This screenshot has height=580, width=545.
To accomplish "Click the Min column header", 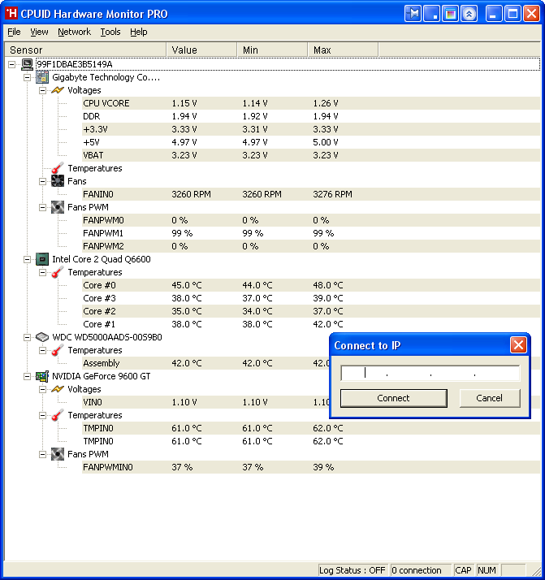I will [x=272, y=50].
